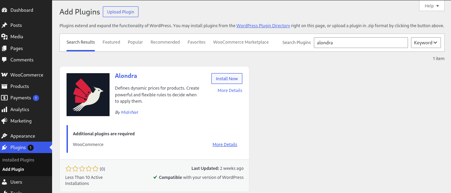Open the WooCommerce Marketplace tab
Viewport: 451px width, 193px height.
(241, 42)
